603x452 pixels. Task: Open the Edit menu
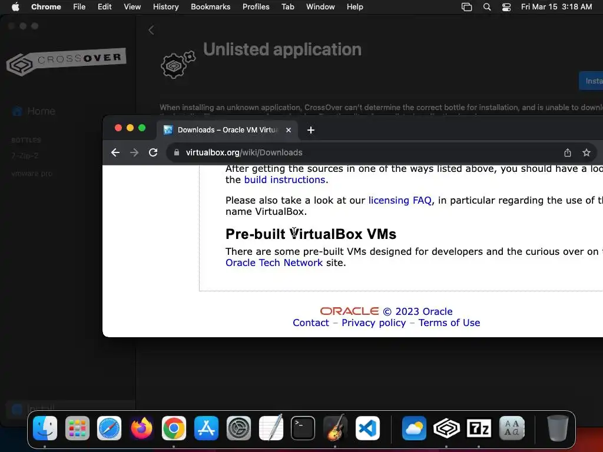click(104, 6)
